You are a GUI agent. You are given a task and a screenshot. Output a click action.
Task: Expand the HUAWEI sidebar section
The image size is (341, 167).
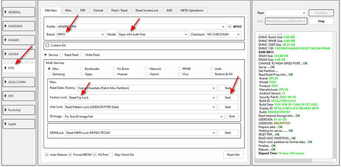point(19,40)
